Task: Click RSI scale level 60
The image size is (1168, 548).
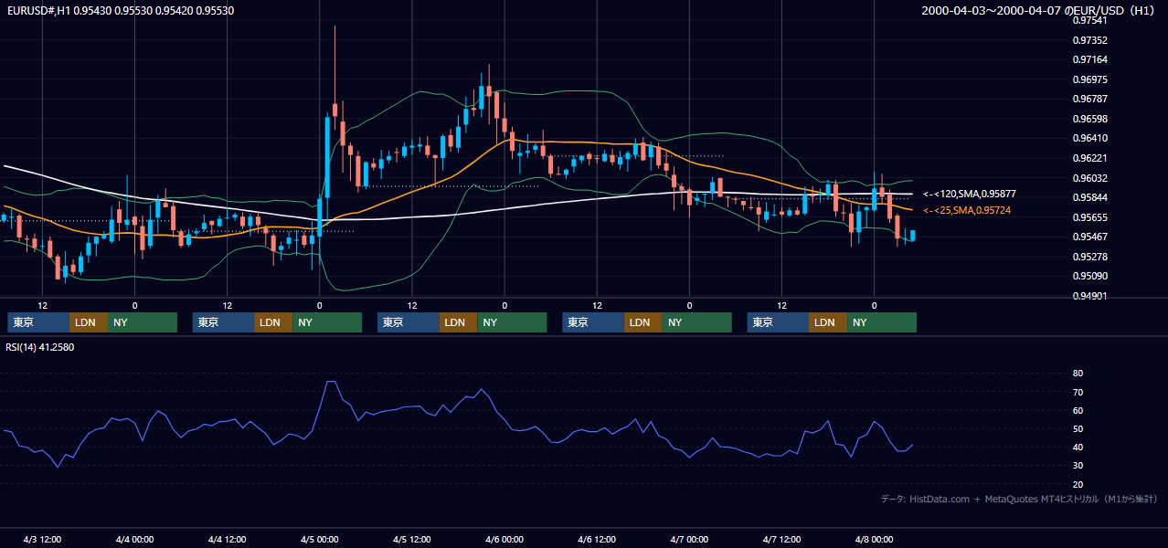Action: tap(1078, 410)
